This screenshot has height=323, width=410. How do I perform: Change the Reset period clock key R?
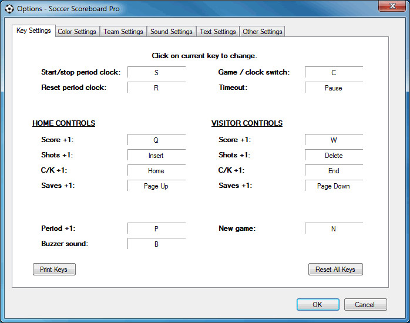click(x=156, y=88)
